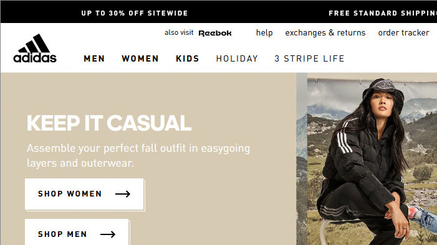Click the Up to 30% off sitewide banner
This screenshot has height=245, width=437.
(x=135, y=13)
